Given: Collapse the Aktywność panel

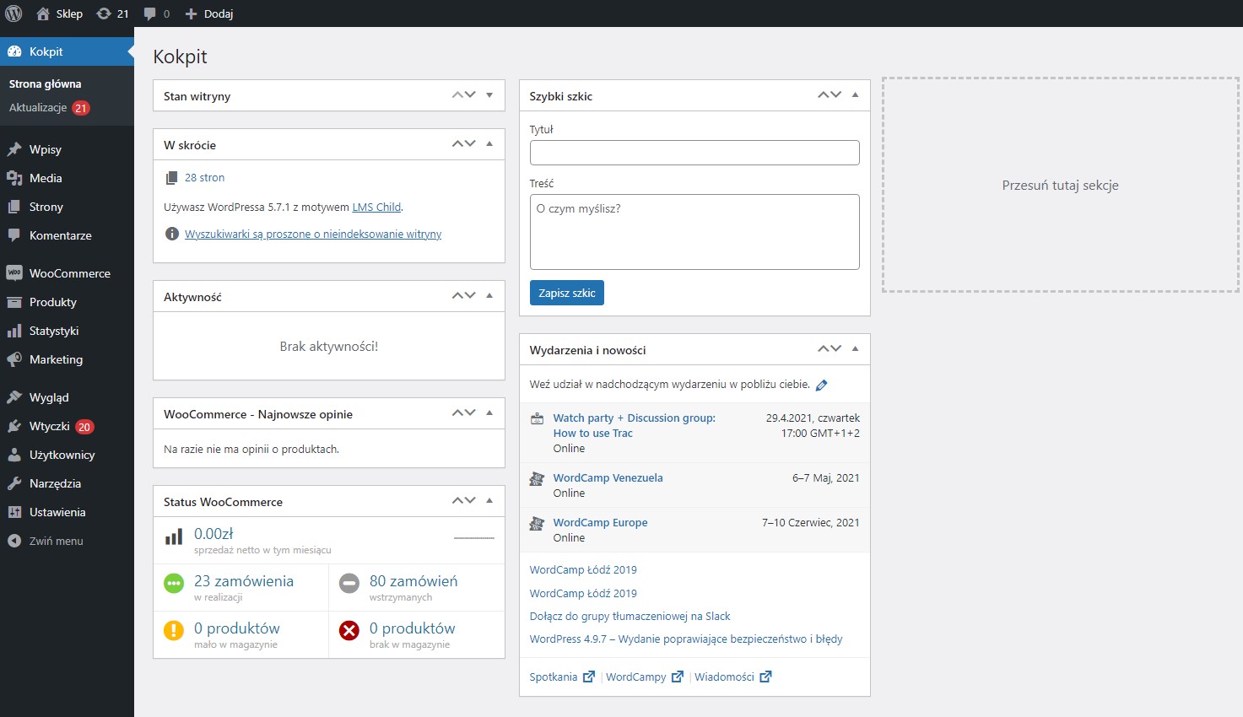Looking at the screenshot, I should [x=489, y=296].
